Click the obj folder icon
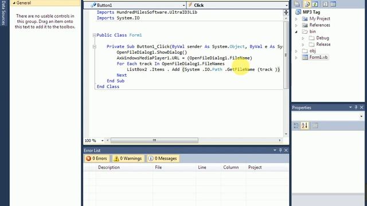 [304, 51]
